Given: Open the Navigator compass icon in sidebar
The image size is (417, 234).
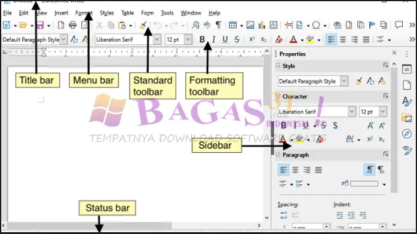Looking at the screenshot, I should [407, 134].
